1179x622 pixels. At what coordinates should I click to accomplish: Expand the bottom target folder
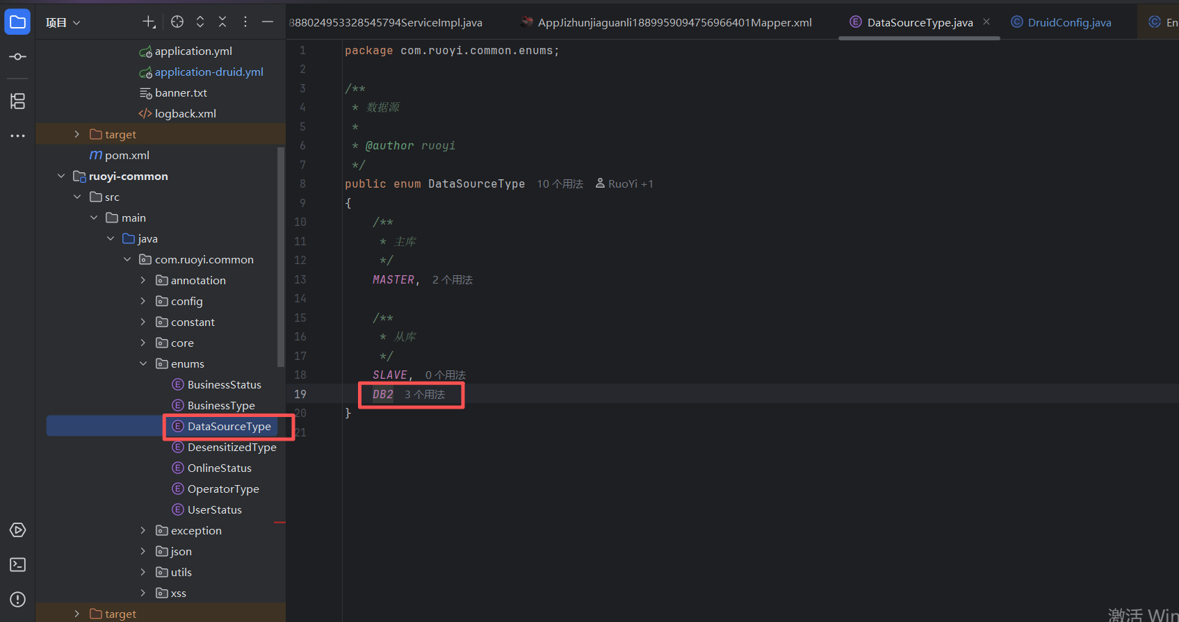[x=77, y=614]
